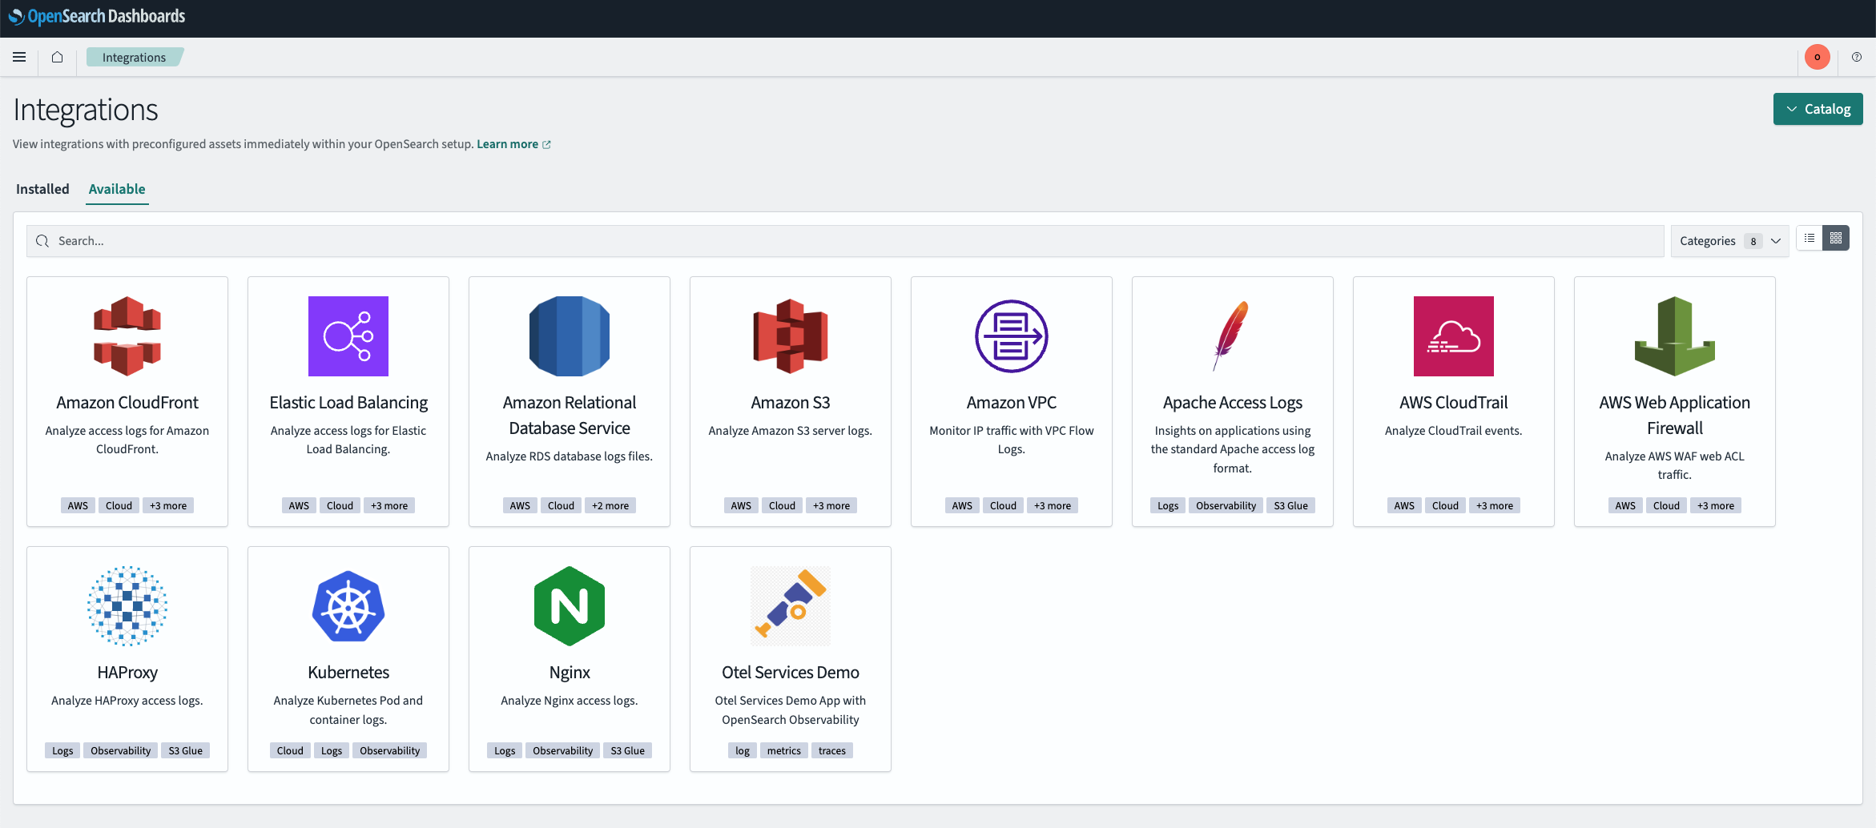Open the Categories filter dropdown
1876x828 pixels.
coord(1729,240)
